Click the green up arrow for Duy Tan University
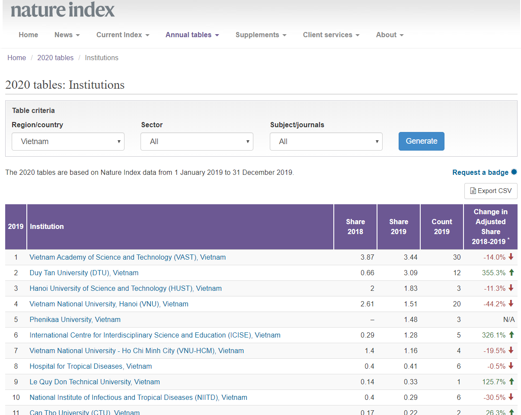 tap(511, 272)
